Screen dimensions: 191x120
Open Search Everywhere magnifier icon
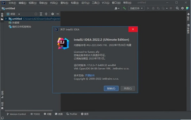tap(177, 8)
